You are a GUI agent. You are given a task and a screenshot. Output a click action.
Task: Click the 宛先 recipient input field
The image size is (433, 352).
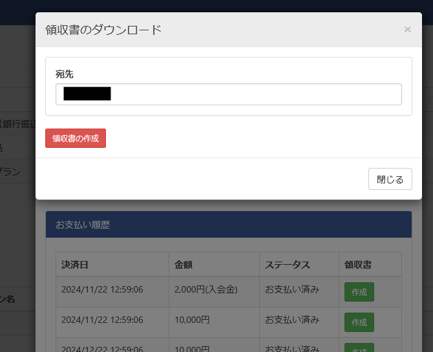pyautogui.click(x=259, y=94)
